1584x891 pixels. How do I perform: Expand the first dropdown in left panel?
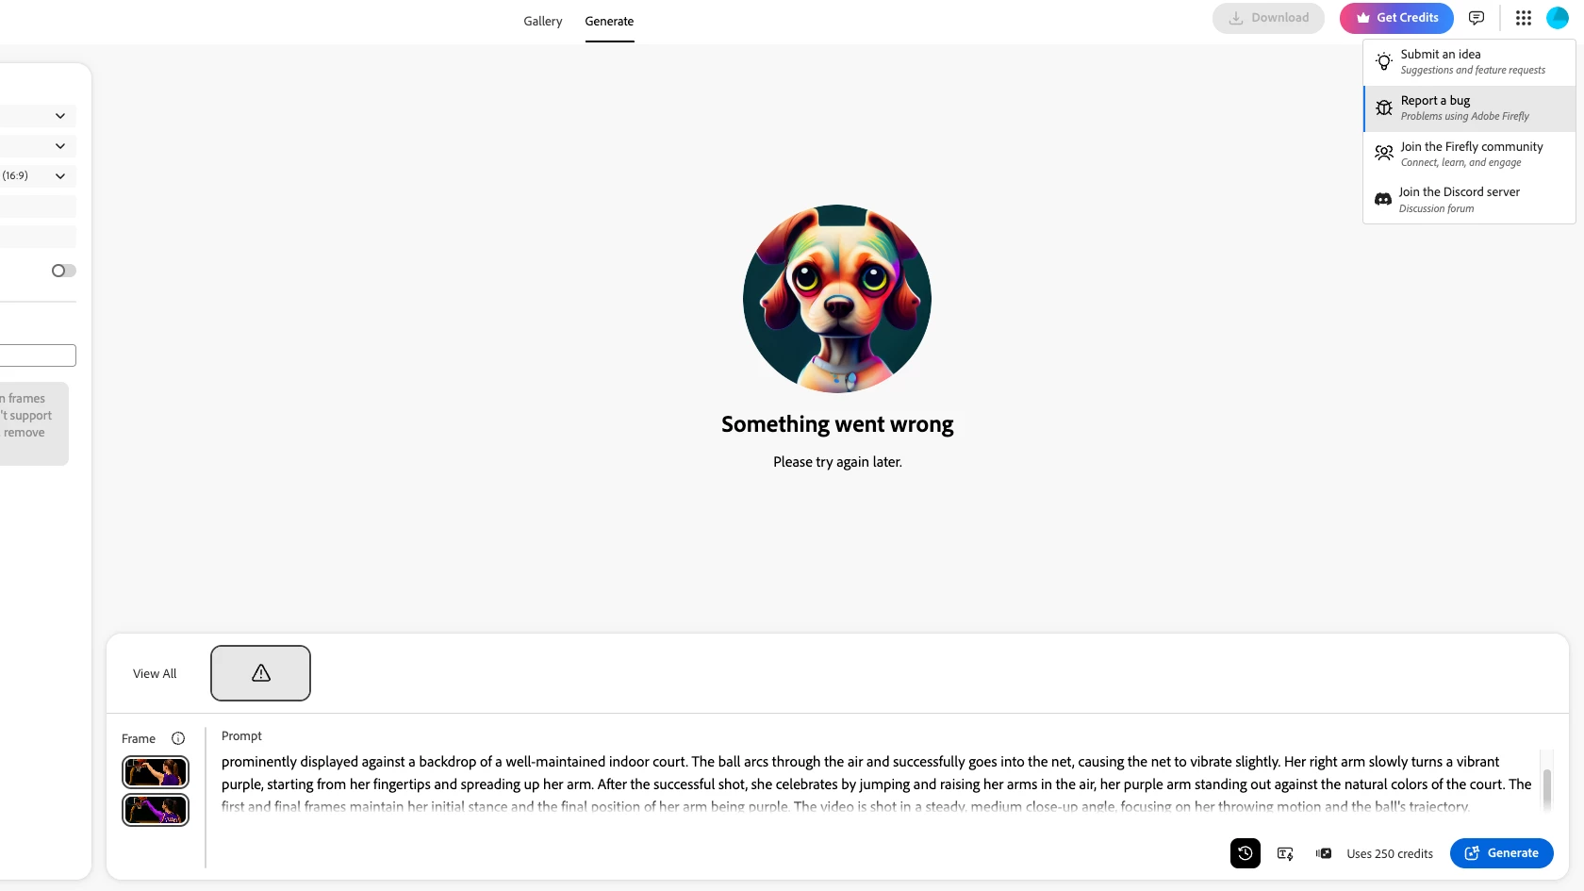coord(38,116)
